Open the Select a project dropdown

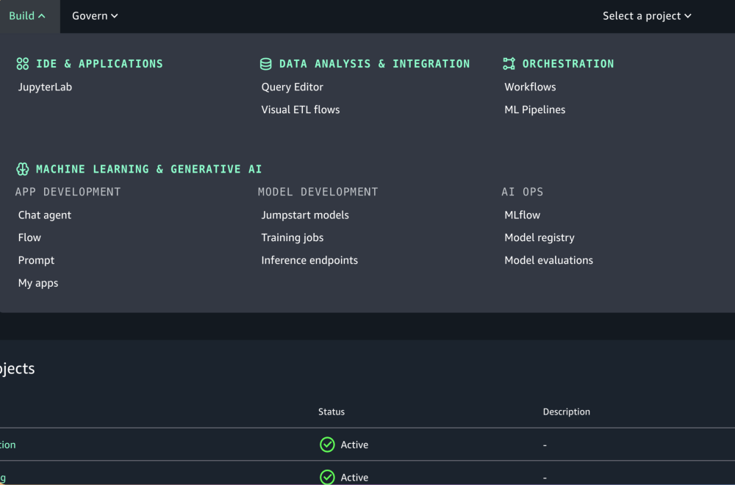coord(647,16)
